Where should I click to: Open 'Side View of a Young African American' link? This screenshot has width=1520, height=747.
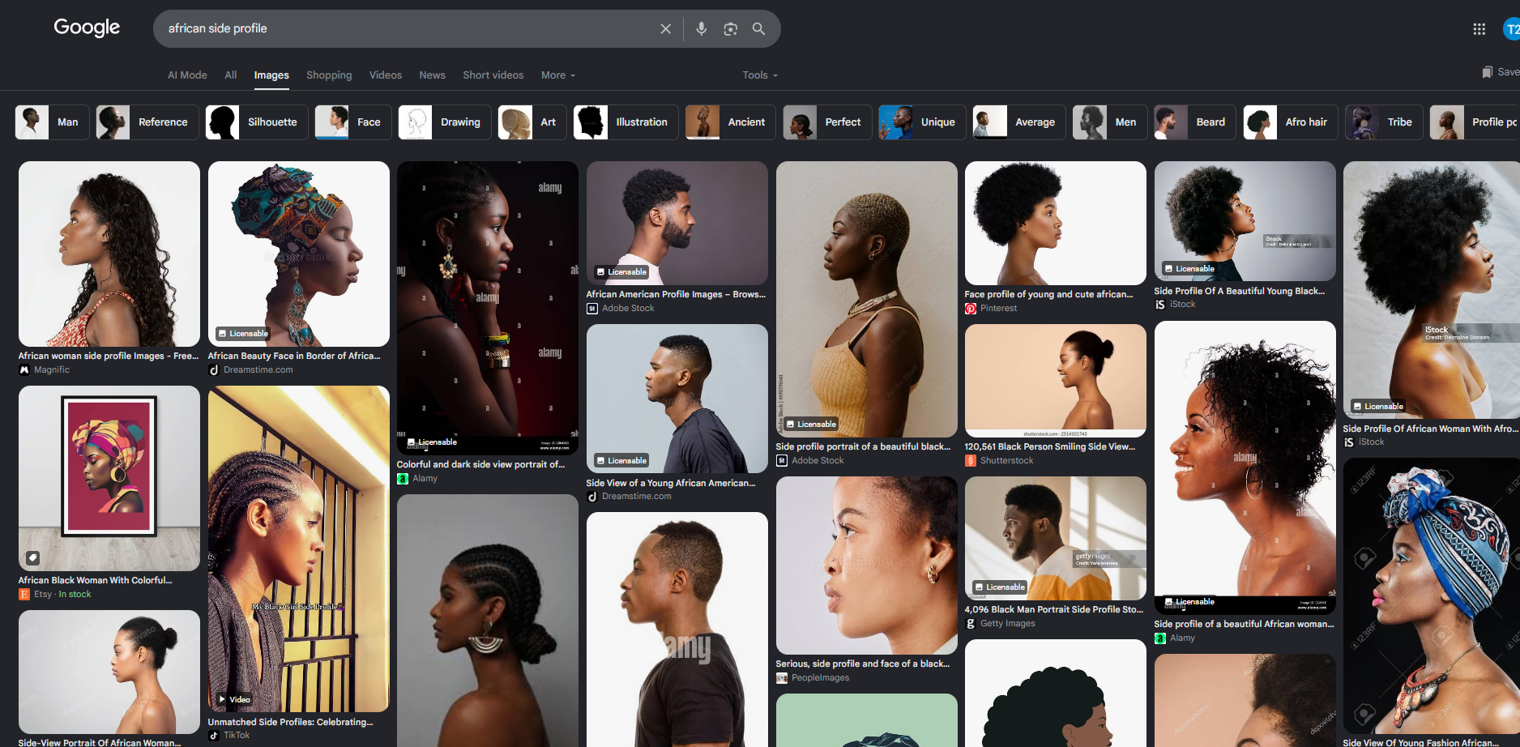point(671,483)
